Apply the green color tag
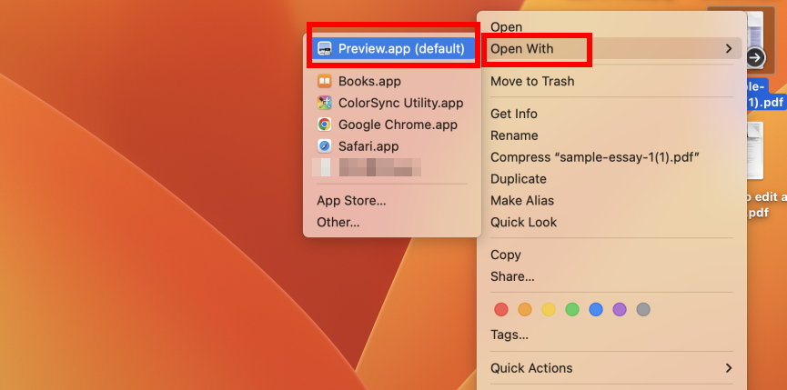The width and height of the screenshot is (787, 390). click(x=572, y=310)
